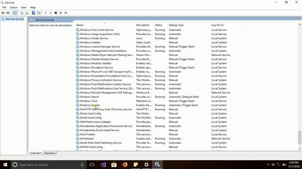Refresh the services list from toolbar
302x169 pixels.
click(x=22, y=13)
